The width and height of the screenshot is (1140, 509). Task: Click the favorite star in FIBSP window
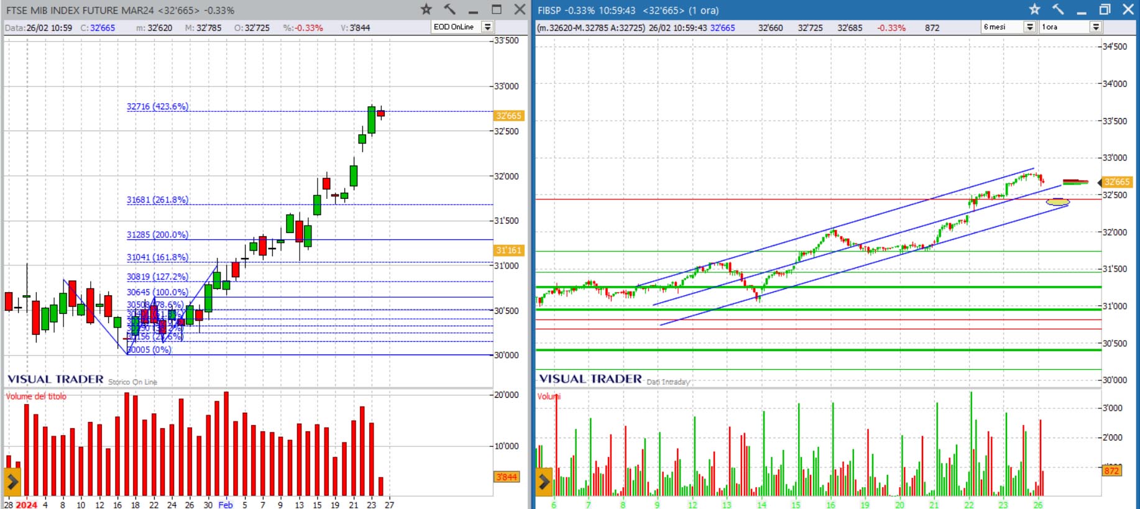1034,9
